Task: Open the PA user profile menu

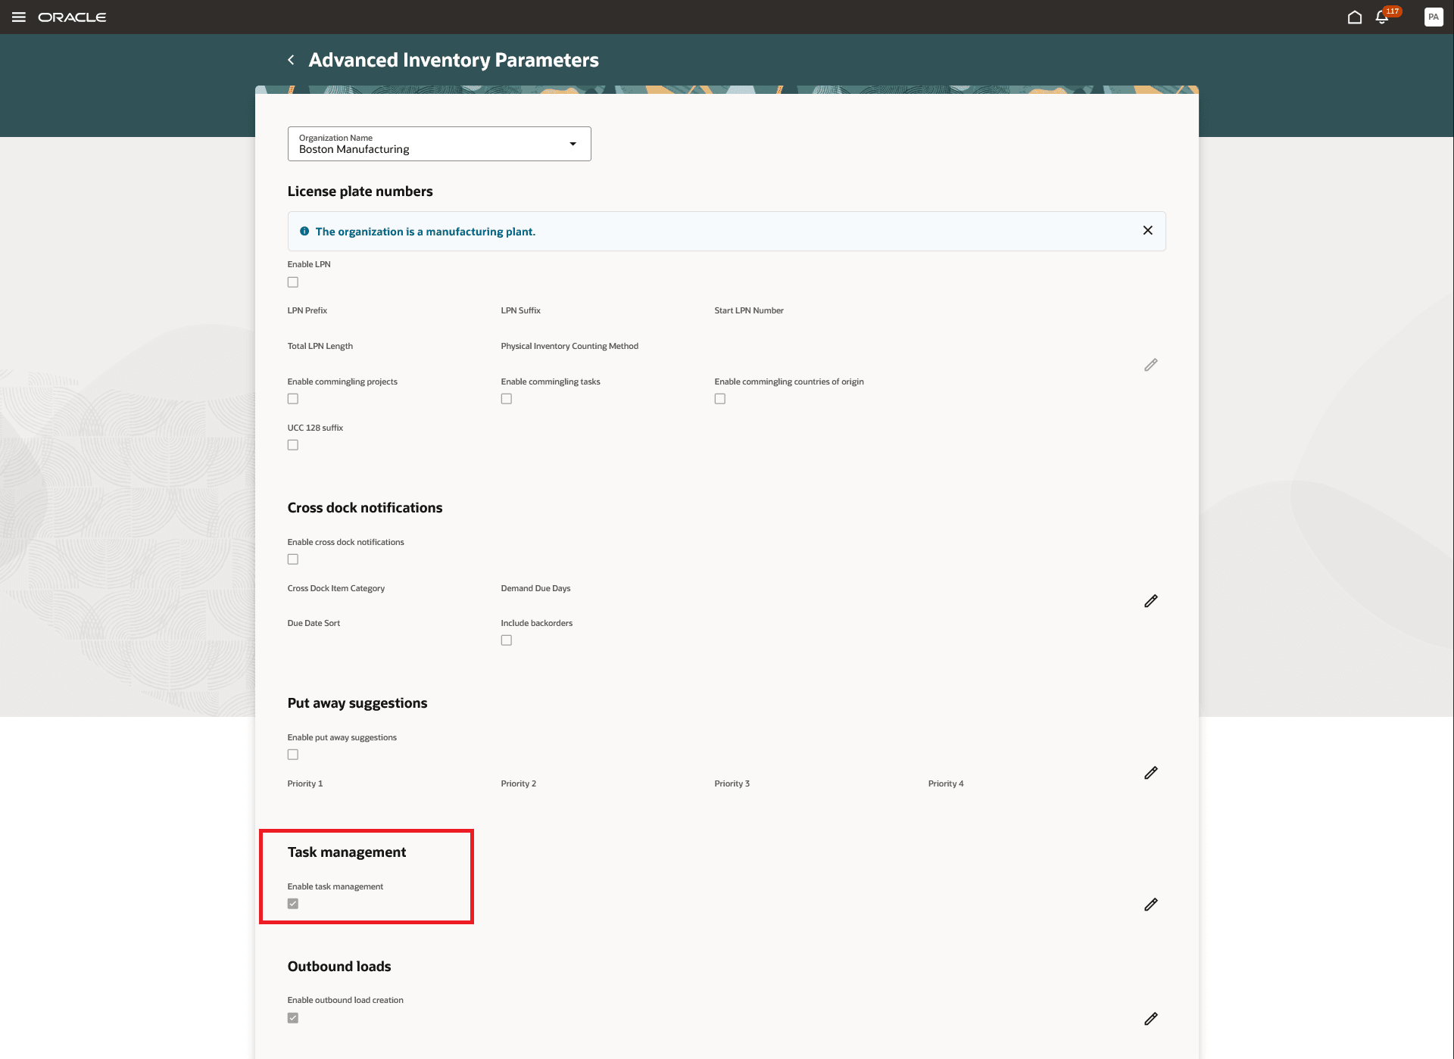Action: click(1433, 17)
